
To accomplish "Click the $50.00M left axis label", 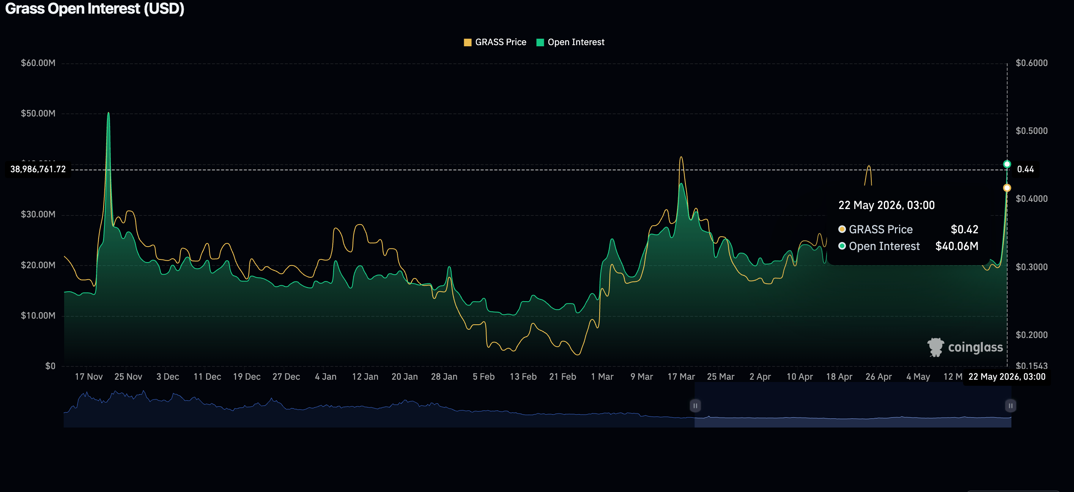I will 38,113.
